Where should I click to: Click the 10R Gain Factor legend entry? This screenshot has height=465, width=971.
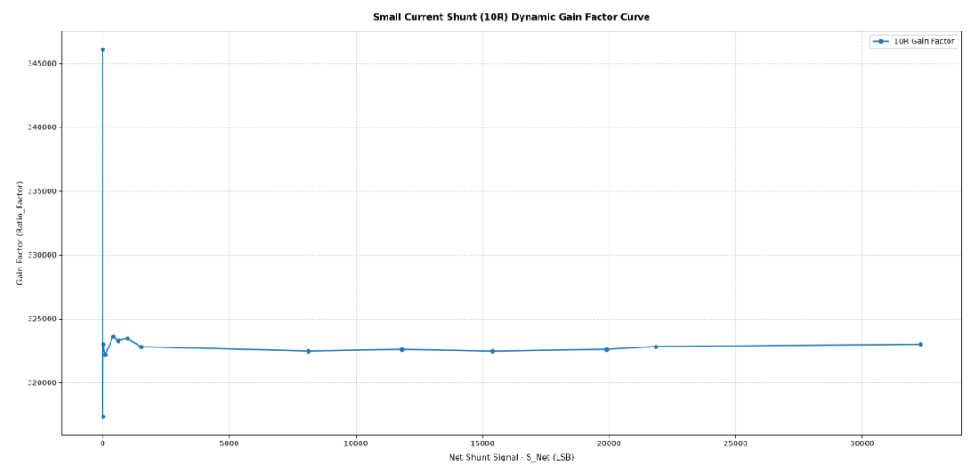(914, 41)
